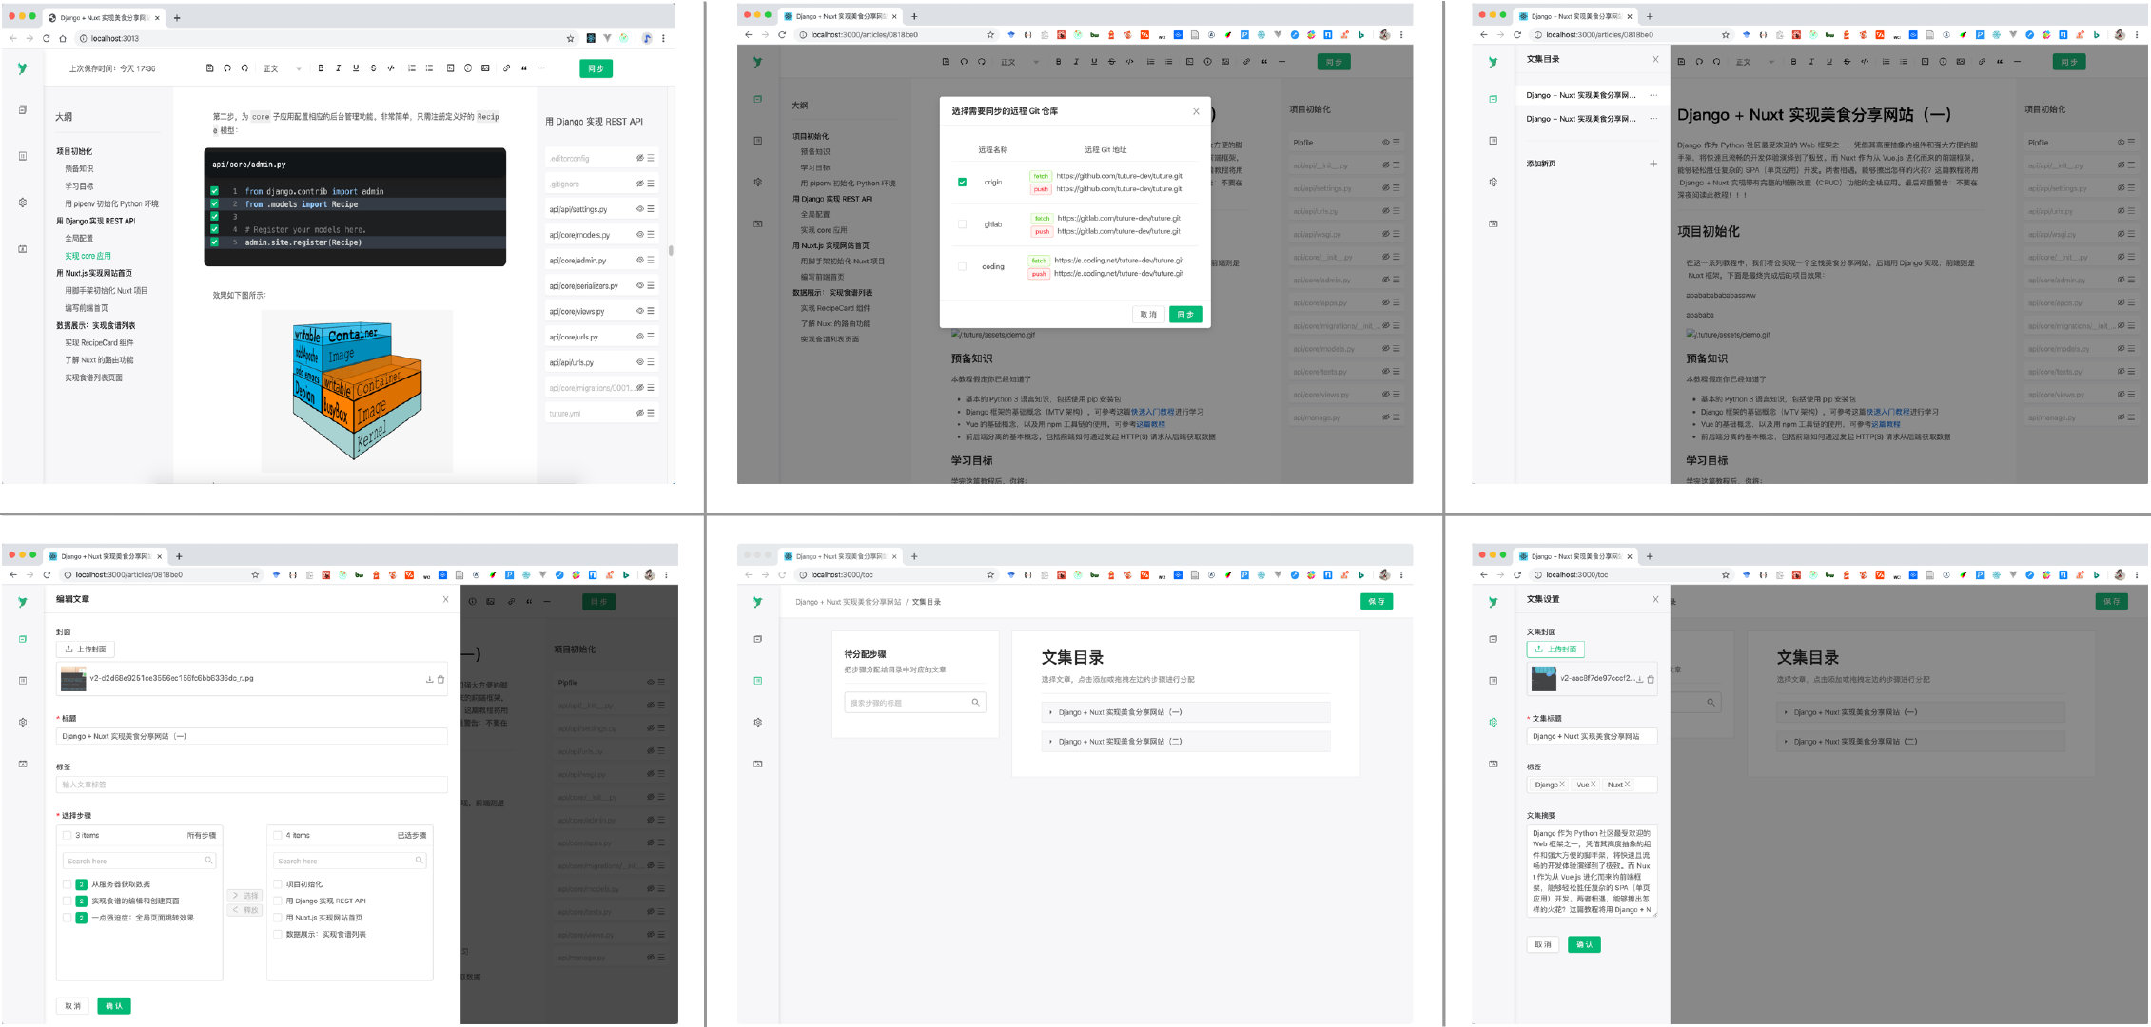The image size is (2151, 1027).
Task: Check the gitlab remote in Git sync dialog
Action: pos(962,224)
